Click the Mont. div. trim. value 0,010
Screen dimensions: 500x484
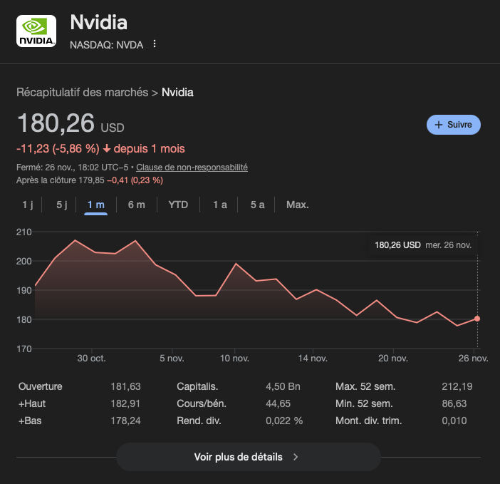point(454,421)
